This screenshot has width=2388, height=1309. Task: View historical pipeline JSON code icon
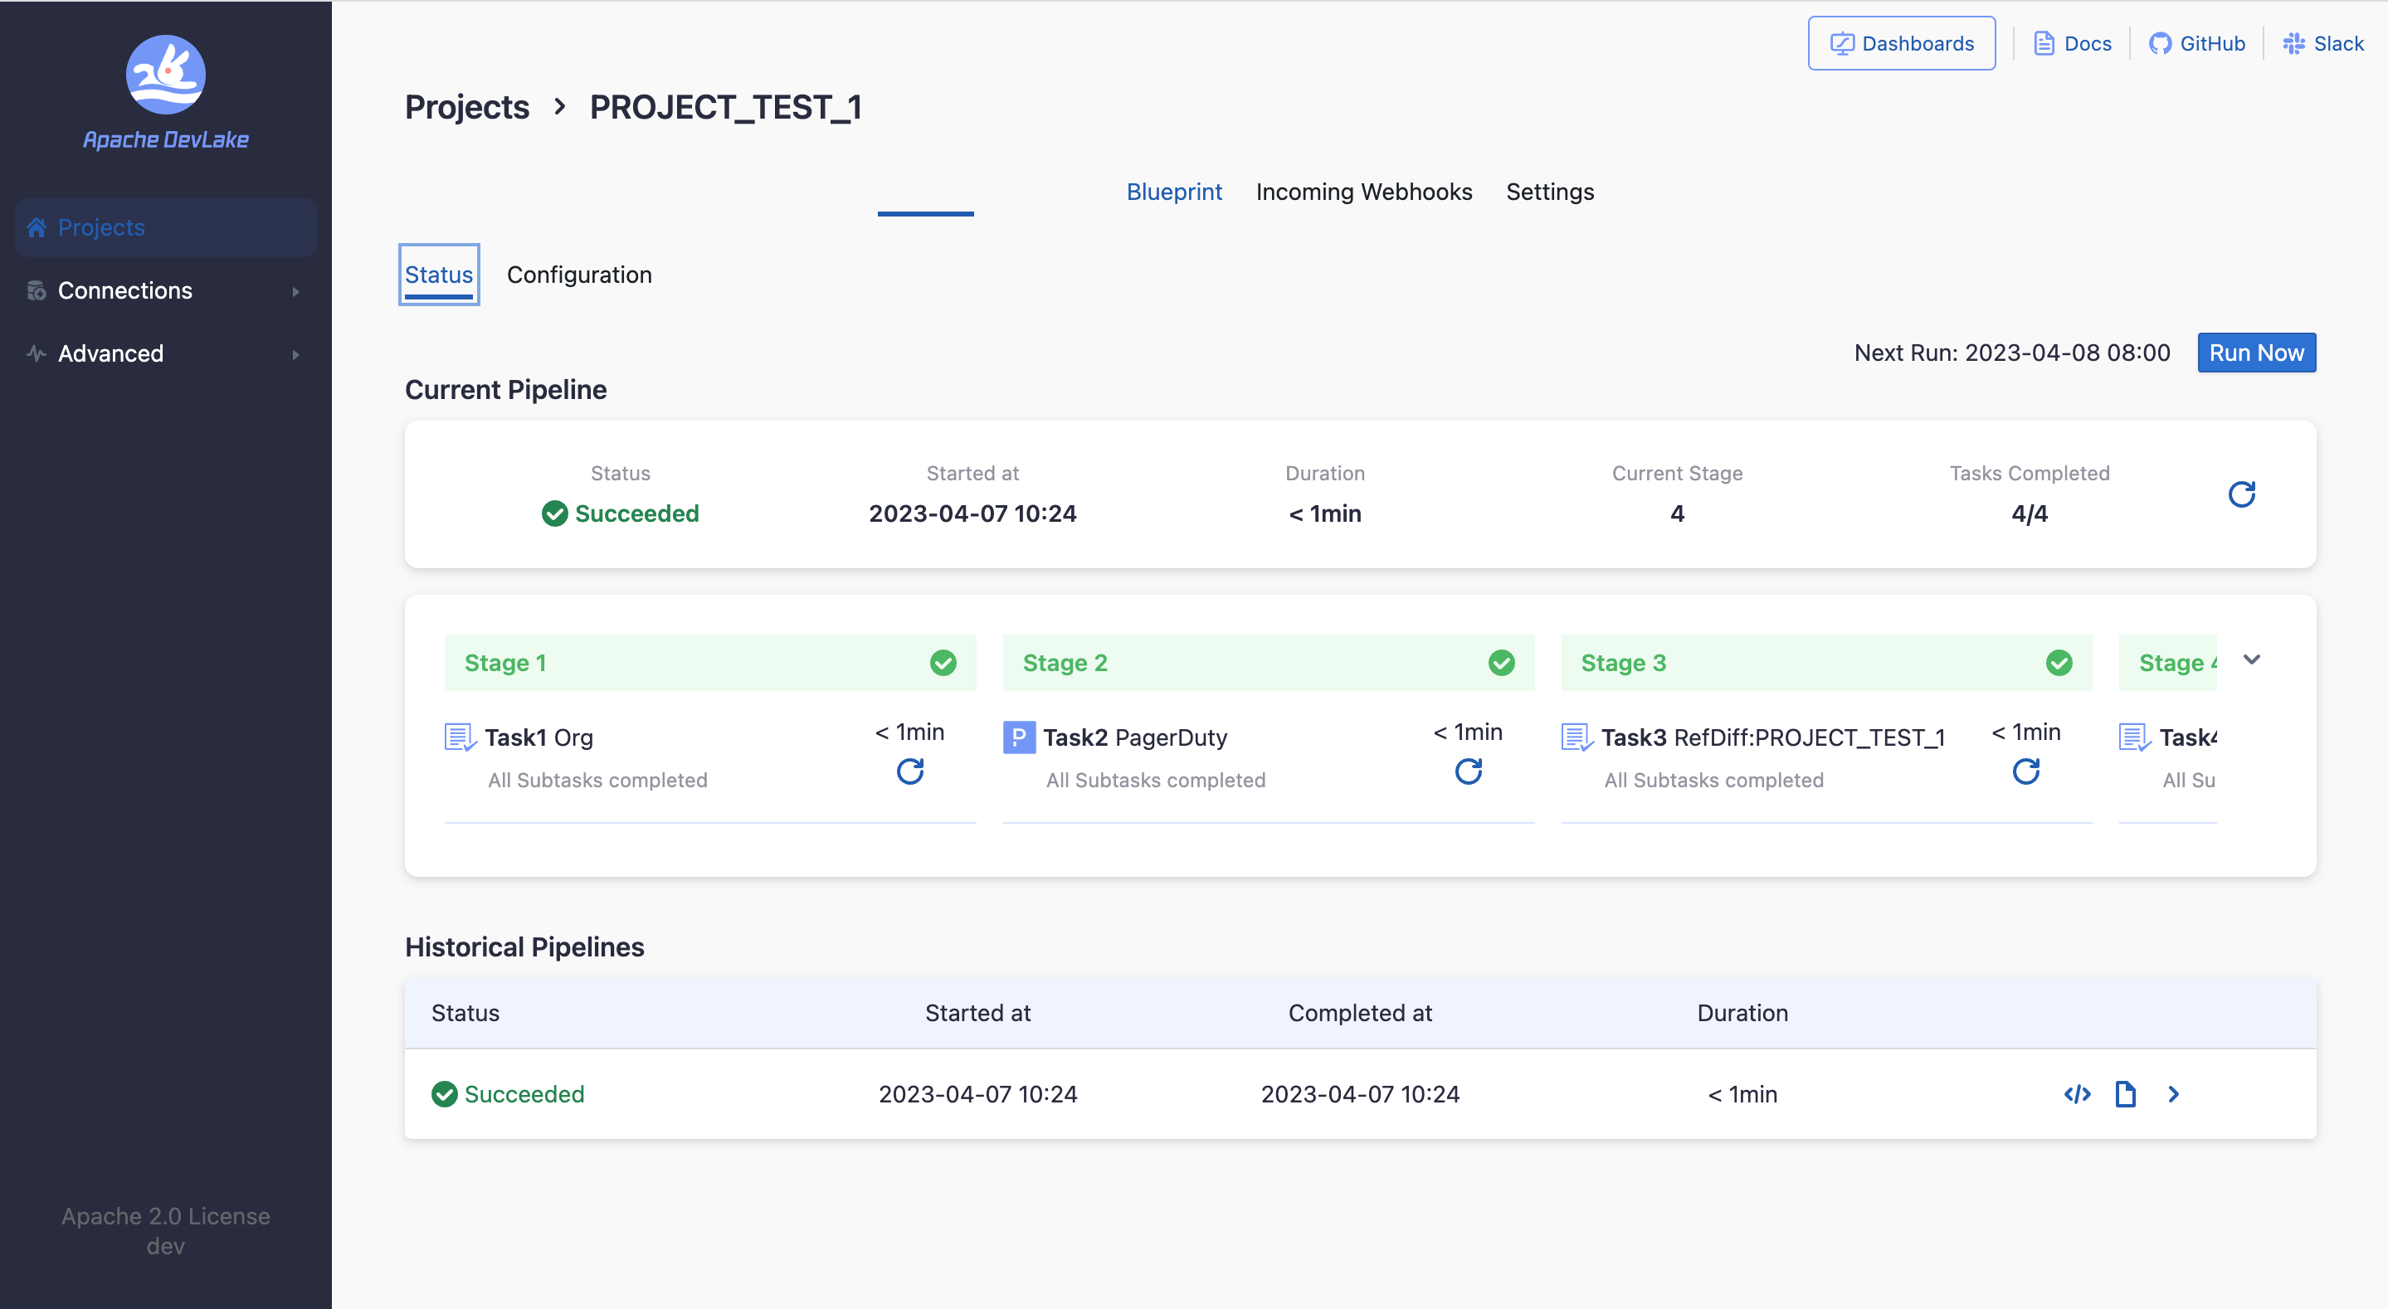2077,1094
